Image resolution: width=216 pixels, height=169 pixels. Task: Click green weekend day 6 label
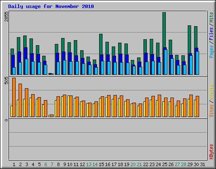click(x=46, y=164)
